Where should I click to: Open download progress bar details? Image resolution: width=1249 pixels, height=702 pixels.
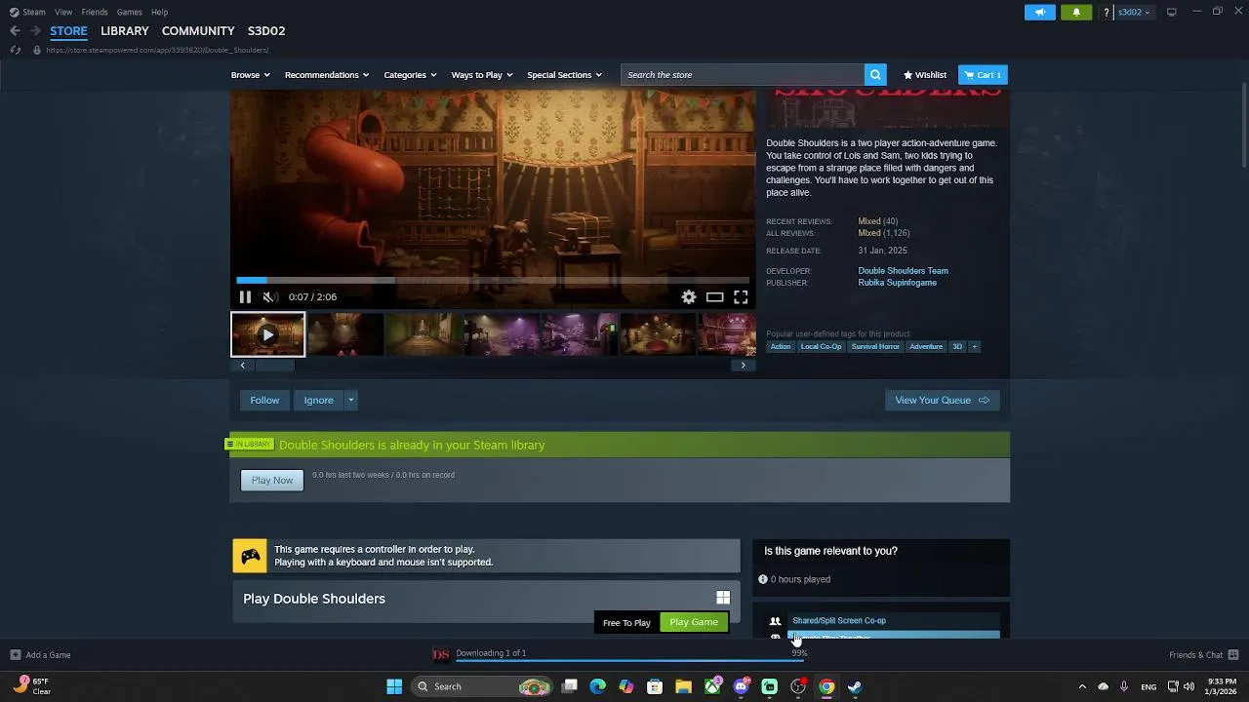(x=629, y=660)
